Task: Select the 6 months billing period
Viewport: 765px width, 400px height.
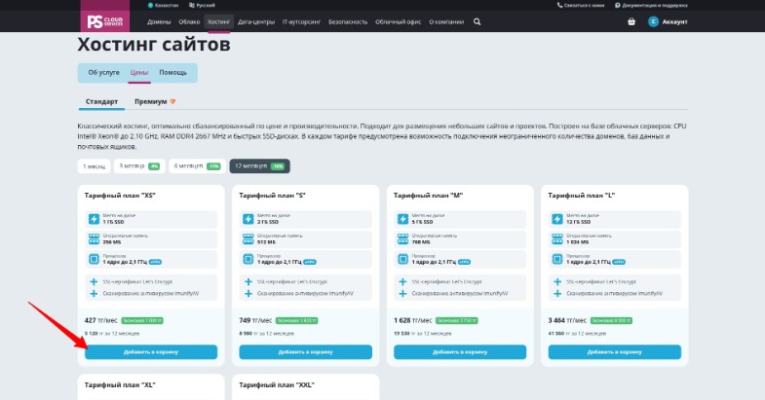Action: [197, 166]
